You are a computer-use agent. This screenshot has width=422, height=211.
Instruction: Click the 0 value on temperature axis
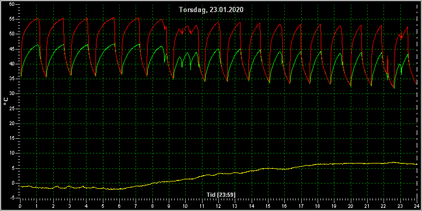pos(13,183)
